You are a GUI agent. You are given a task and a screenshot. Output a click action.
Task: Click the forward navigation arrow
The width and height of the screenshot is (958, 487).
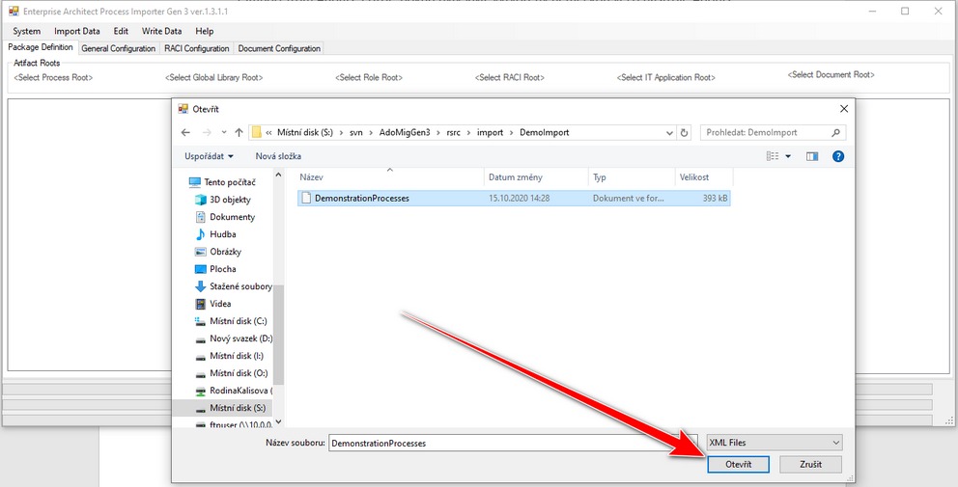click(207, 132)
